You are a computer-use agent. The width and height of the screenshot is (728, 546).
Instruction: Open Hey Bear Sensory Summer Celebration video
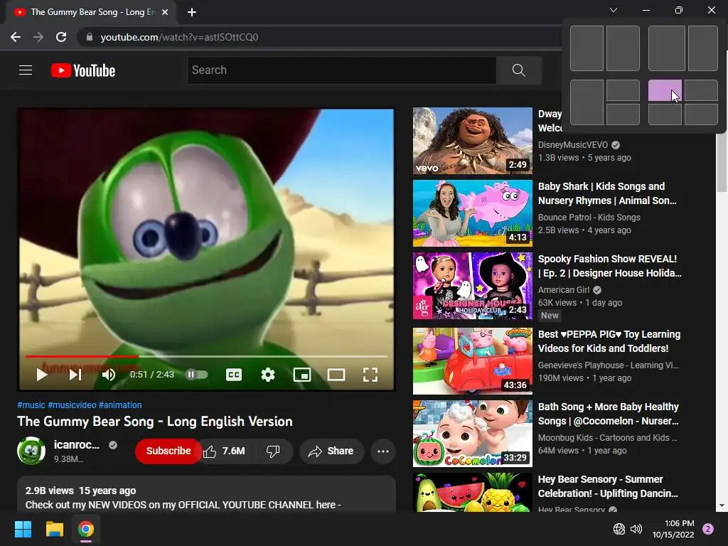[x=608, y=486]
